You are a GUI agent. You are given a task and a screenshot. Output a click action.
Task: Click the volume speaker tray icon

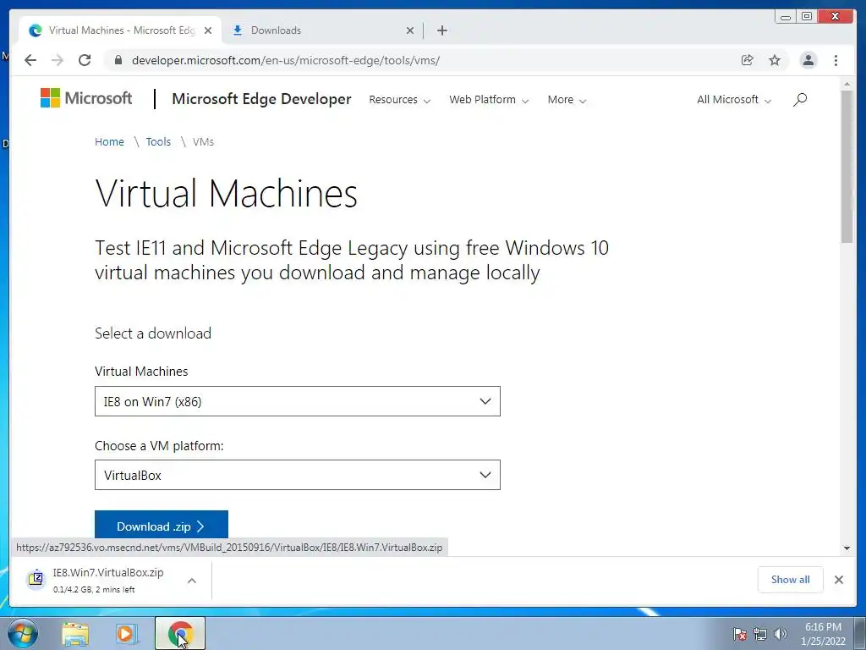(x=780, y=634)
